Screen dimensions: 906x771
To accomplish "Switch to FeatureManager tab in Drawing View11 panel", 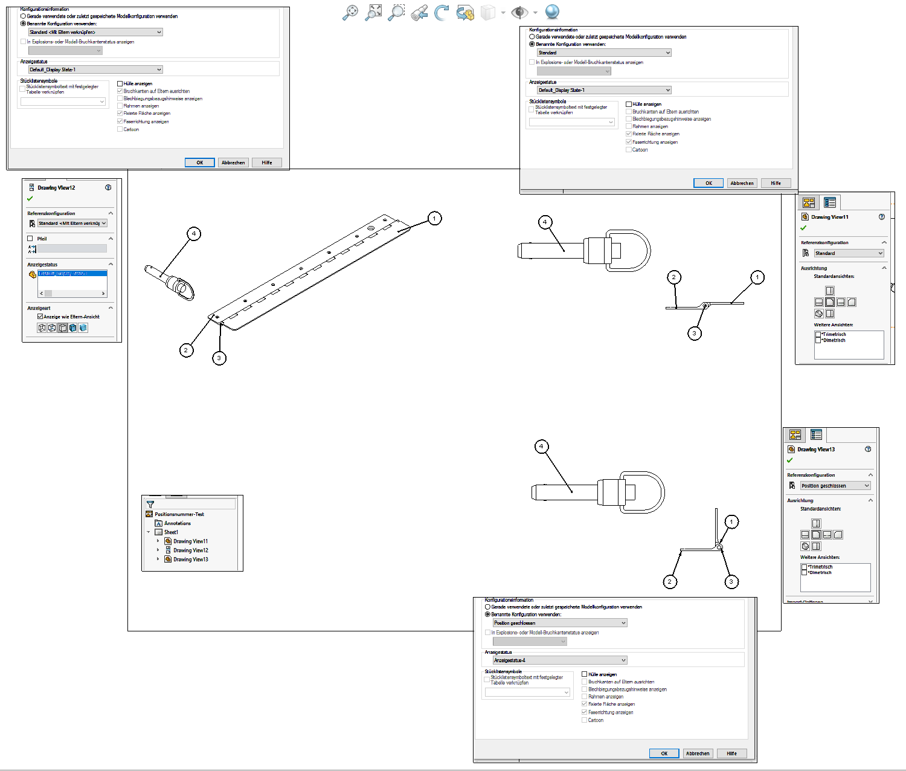I will tap(809, 202).
